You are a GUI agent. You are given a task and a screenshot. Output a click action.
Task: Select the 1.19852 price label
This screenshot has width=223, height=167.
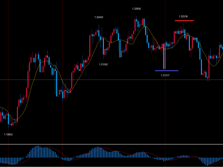(x=8, y=134)
